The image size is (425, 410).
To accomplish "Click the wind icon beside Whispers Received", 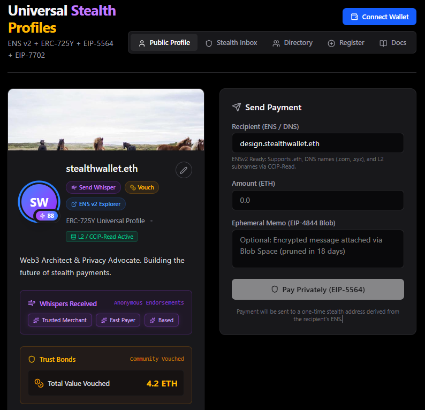I will (32, 303).
